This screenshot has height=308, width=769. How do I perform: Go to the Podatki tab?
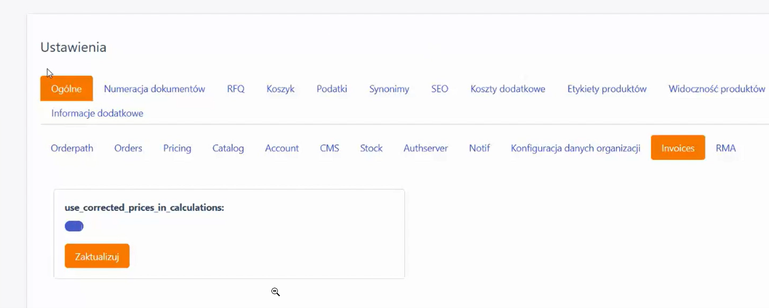(332, 88)
